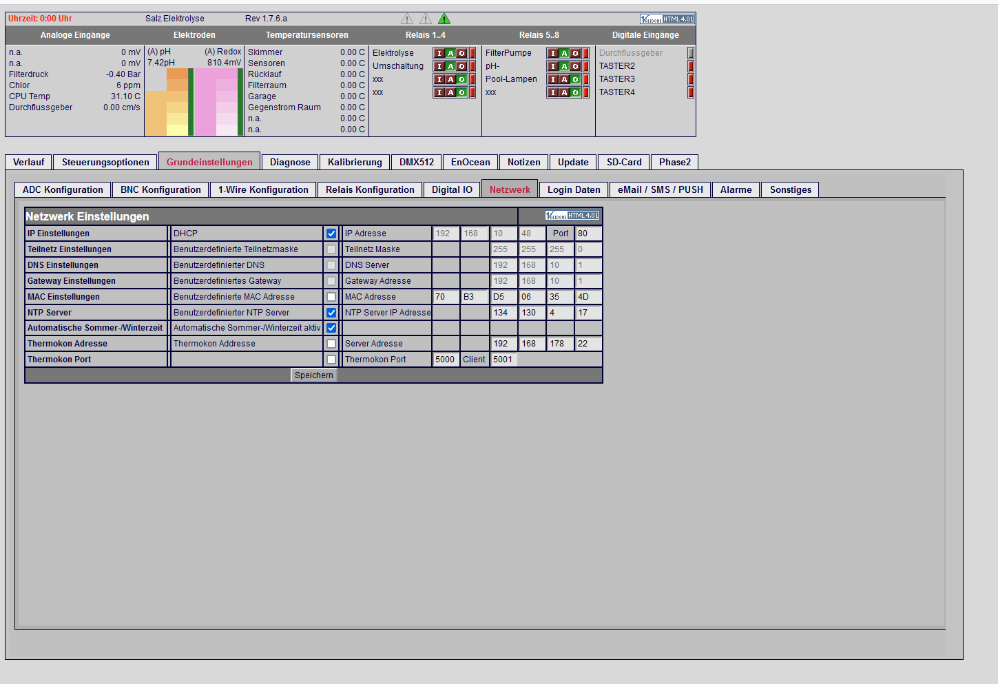The image size is (998, 684).
Task: Uncheck Automatische Sommer-/Winterzeit aktiv
Action: tap(331, 328)
